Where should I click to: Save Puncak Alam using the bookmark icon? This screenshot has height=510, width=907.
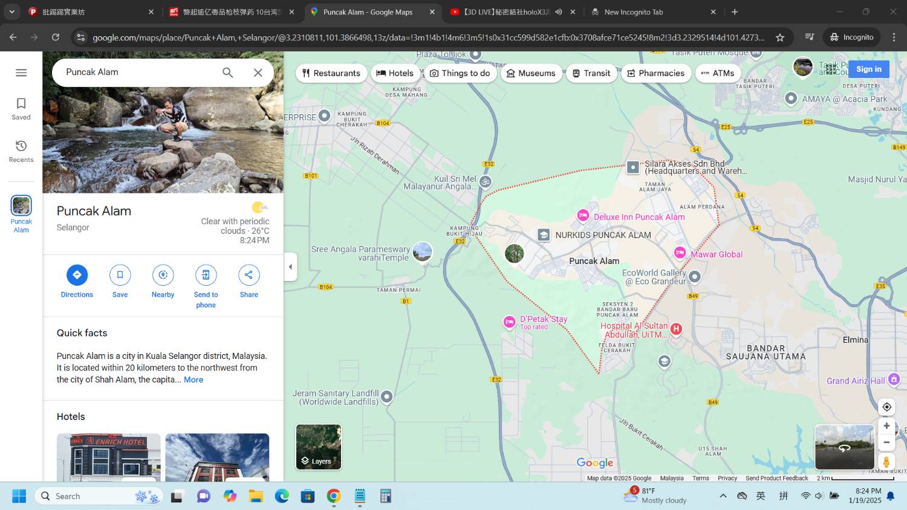(x=120, y=275)
